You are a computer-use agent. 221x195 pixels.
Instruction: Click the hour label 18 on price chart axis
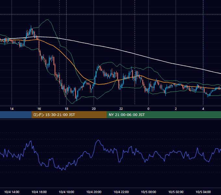tap(66, 109)
